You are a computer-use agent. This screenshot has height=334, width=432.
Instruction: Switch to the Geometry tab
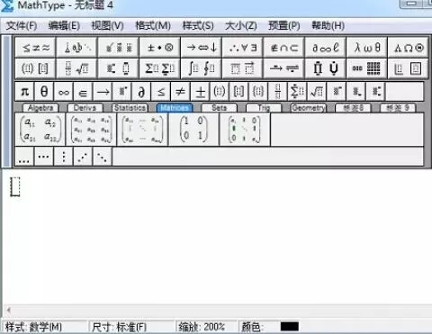click(309, 107)
